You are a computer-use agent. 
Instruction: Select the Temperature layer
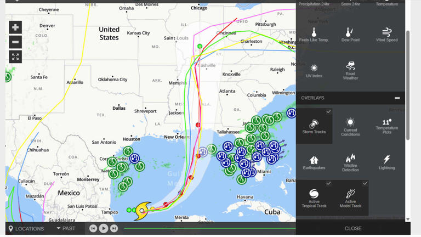click(386, 4)
